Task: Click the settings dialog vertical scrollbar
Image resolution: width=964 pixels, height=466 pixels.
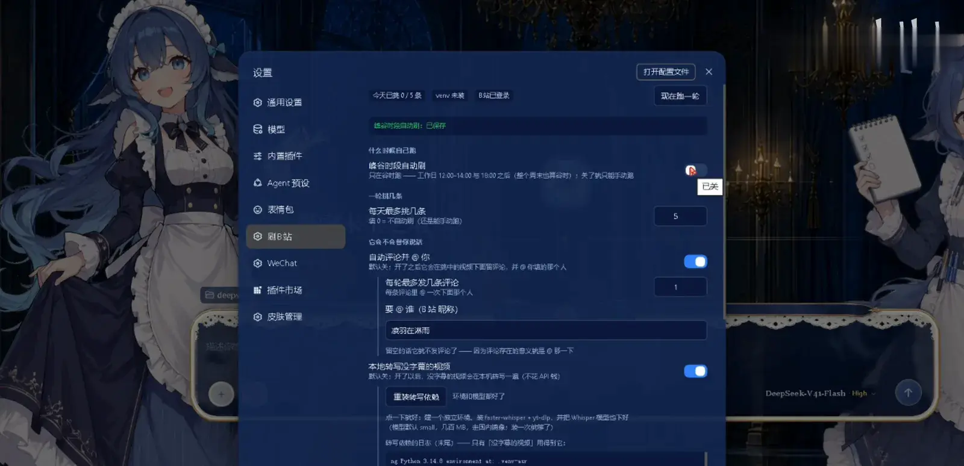Action: (724, 202)
